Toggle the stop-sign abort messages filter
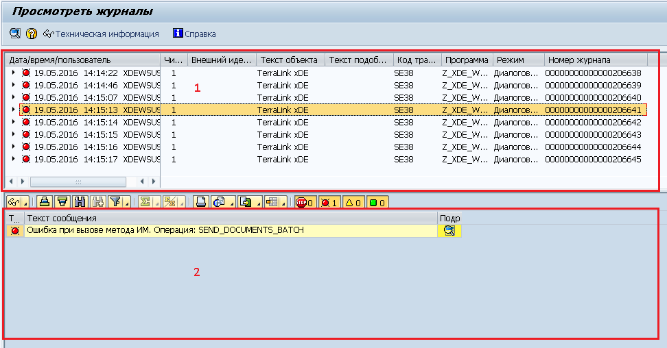The height and width of the screenshot is (348, 667). click(303, 202)
